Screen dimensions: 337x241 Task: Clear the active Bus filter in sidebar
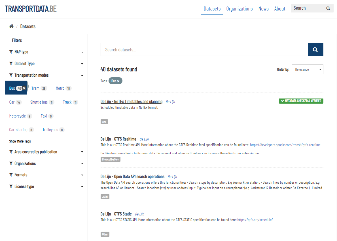(x=24, y=88)
